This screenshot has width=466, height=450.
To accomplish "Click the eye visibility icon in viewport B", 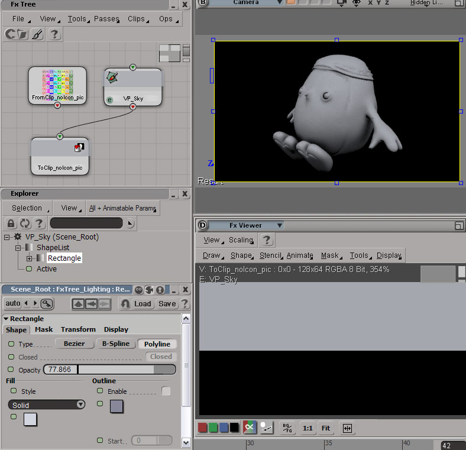I will (356, 3).
